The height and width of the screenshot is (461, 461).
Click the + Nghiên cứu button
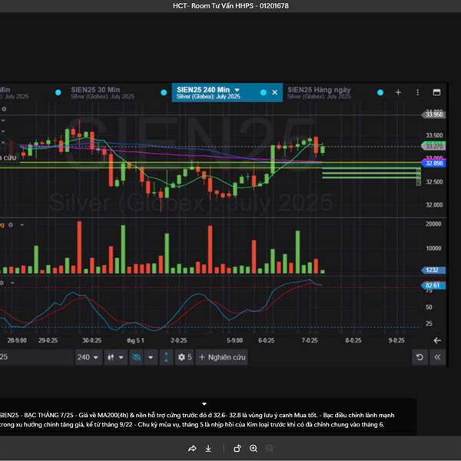coord(222,357)
